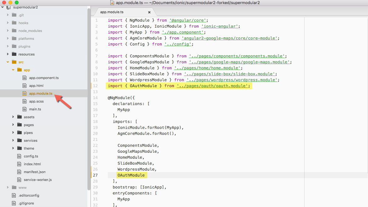Open the oauth.module import path link
This screenshot has width=368, height=207.
[212, 86]
